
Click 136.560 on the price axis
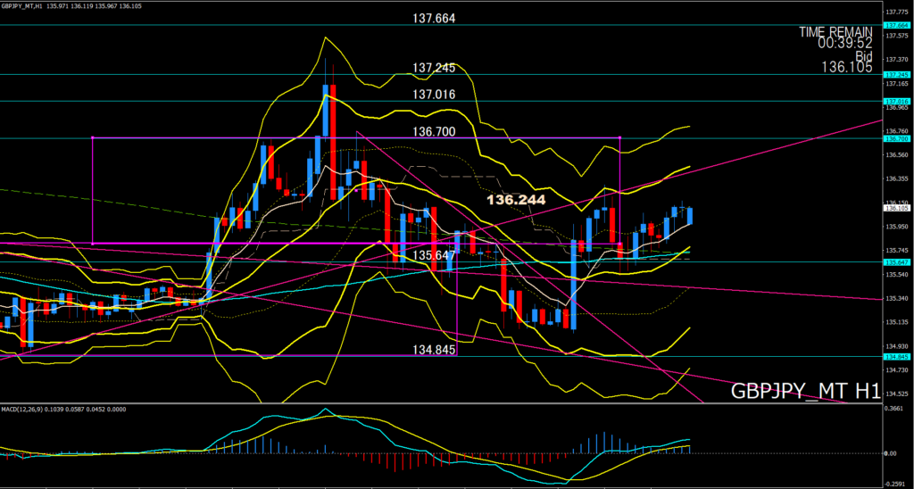coord(895,155)
